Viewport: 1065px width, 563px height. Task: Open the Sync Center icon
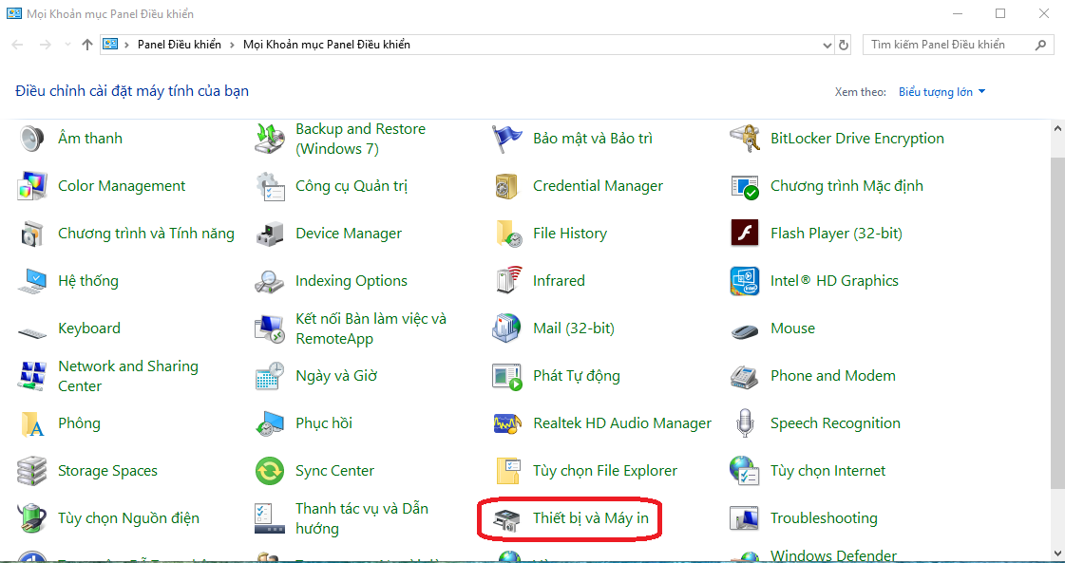pyautogui.click(x=270, y=471)
